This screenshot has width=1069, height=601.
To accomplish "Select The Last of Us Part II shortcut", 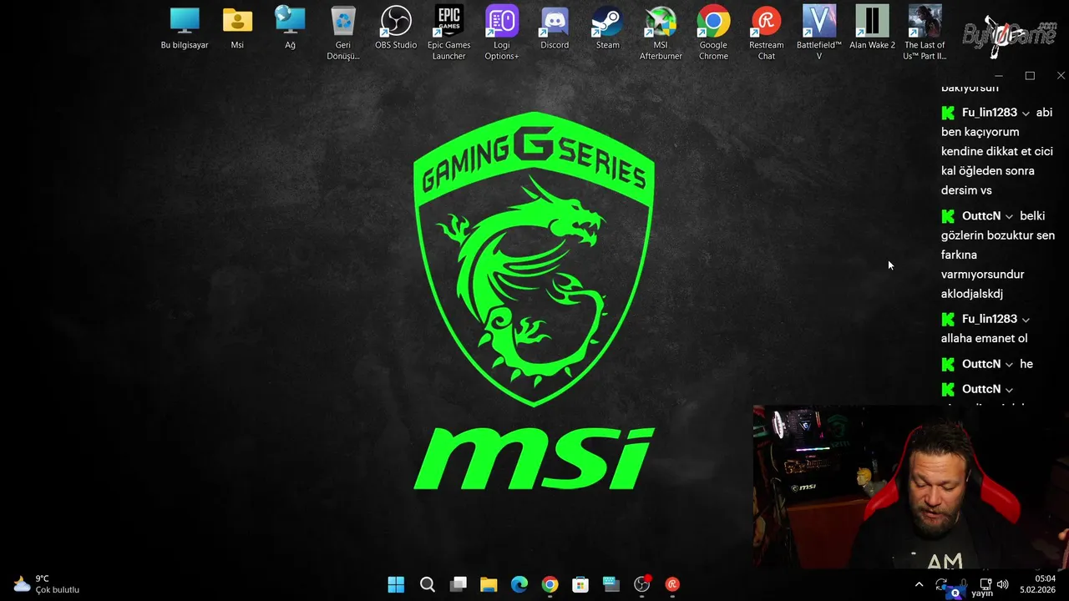I will pos(925,33).
